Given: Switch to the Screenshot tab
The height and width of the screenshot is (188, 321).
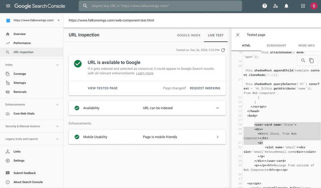Looking at the screenshot, I should coord(276,46).
